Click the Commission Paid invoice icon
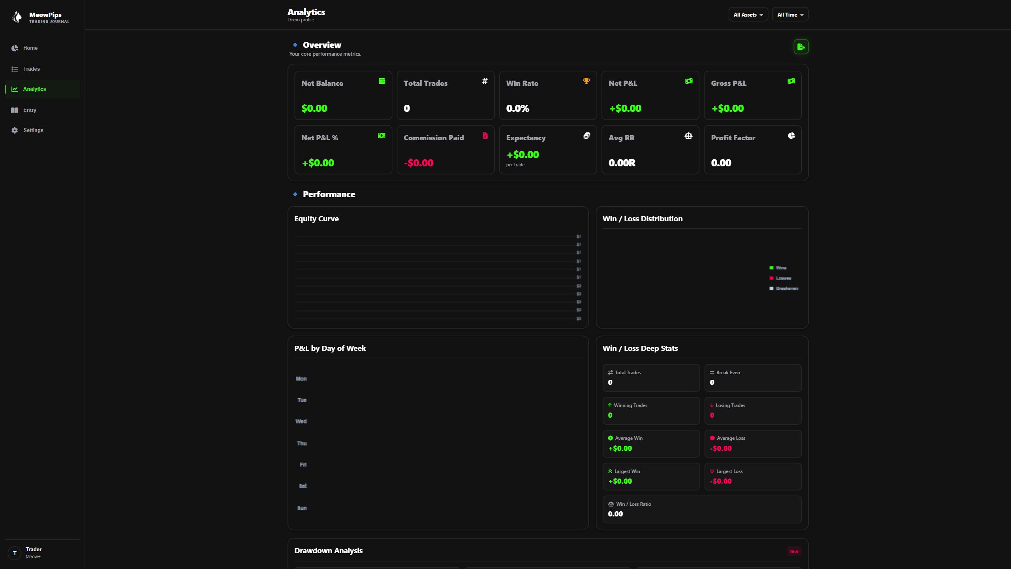The height and width of the screenshot is (569, 1011). (485, 136)
